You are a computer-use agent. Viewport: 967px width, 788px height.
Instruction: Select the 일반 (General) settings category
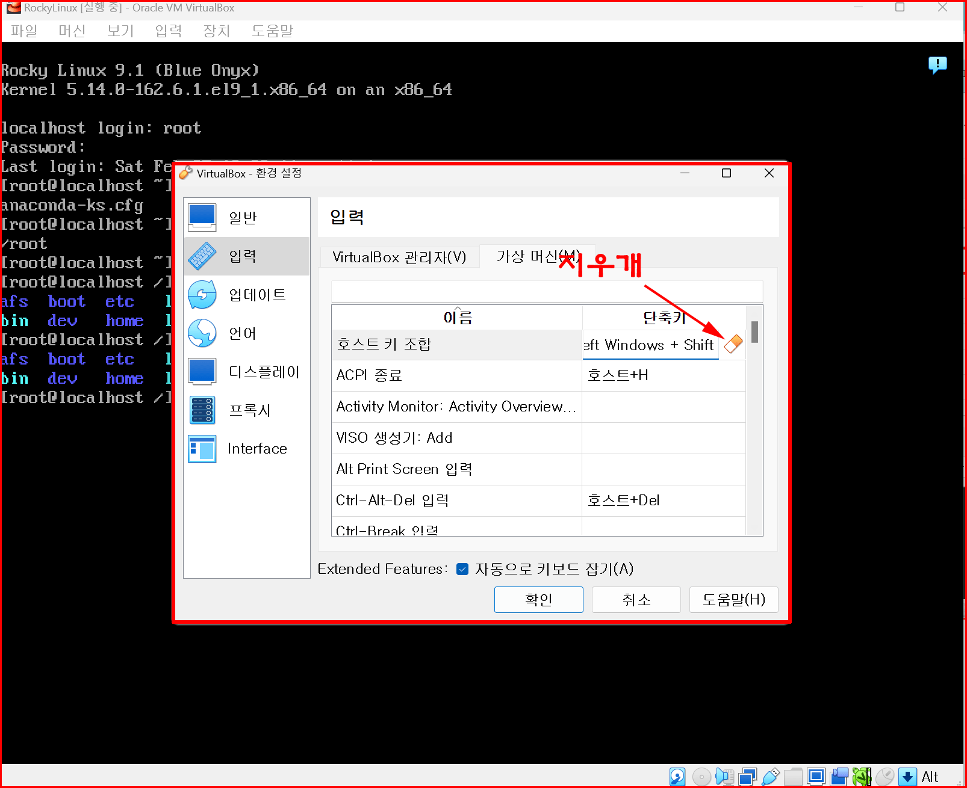tap(247, 218)
